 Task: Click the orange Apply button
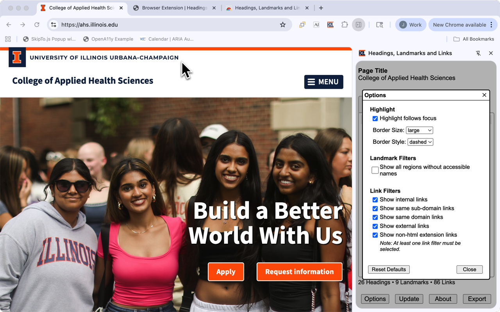tap(226, 272)
